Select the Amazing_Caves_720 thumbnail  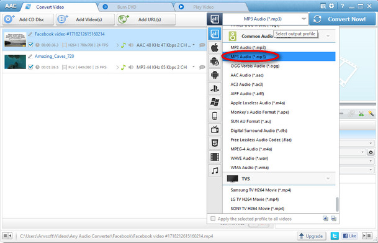pyautogui.click(x=15, y=62)
